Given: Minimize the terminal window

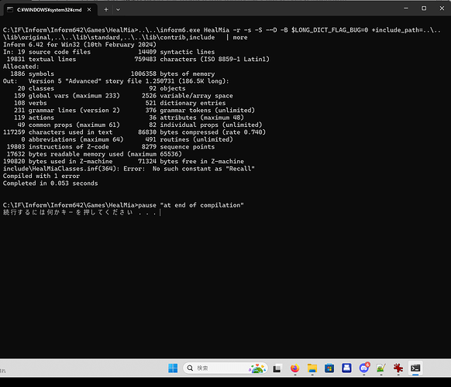Looking at the screenshot, I should (406, 9).
